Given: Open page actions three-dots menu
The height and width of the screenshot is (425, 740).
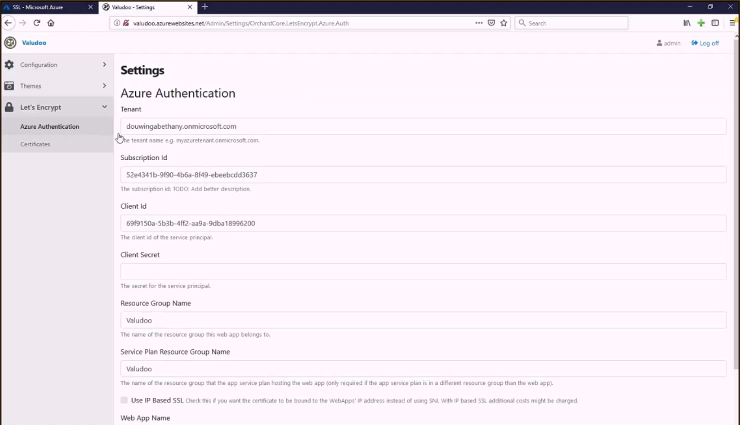Looking at the screenshot, I should pyautogui.click(x=479, y=23).
